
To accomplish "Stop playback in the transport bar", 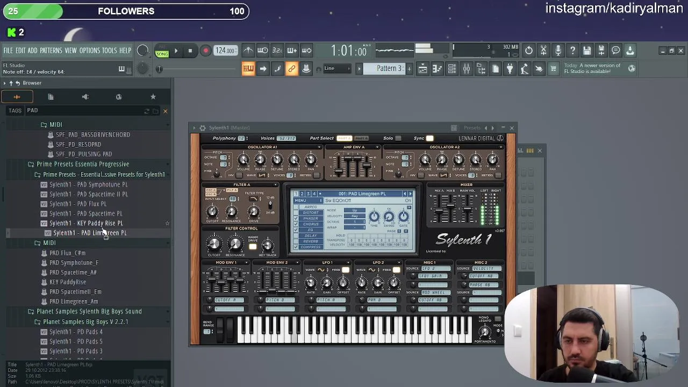I will click(x=190, y=51).
